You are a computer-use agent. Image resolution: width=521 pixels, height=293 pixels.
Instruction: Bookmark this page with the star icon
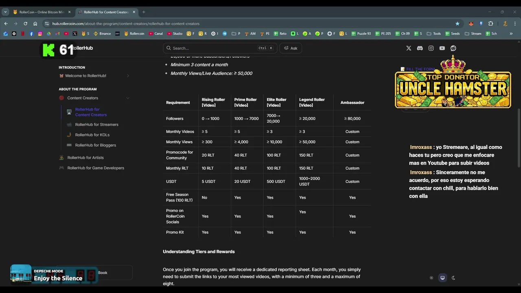(x=458, y=24)
